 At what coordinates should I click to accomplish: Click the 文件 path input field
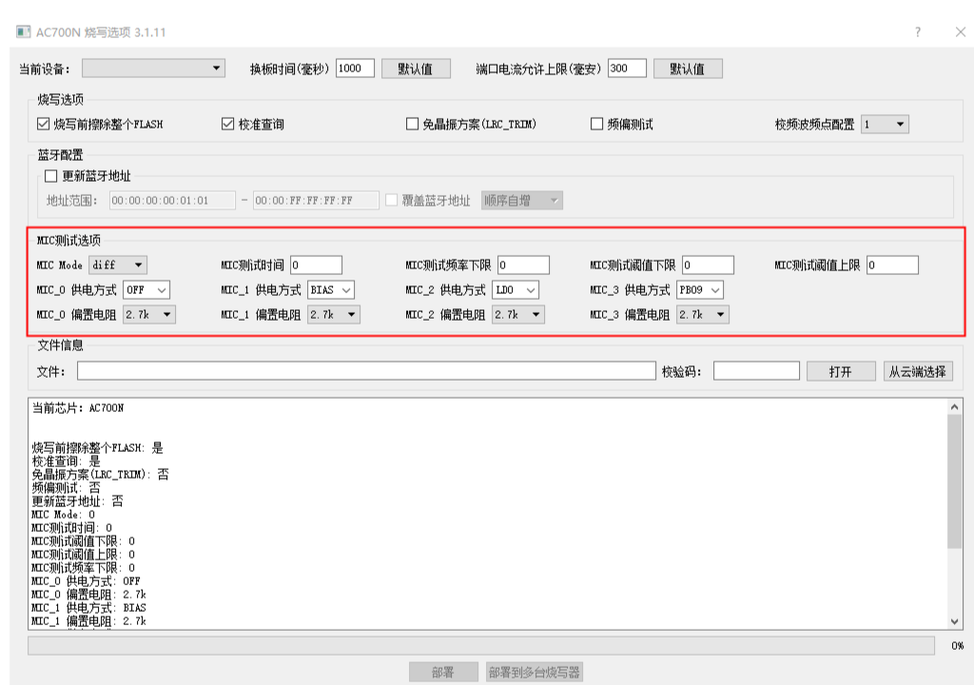coord(366,371)
